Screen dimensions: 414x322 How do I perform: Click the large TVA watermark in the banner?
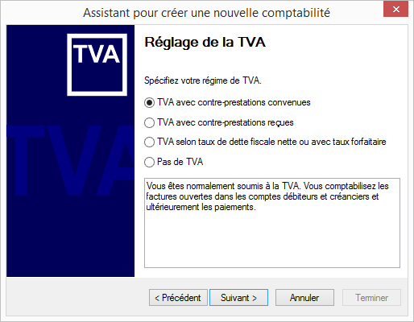pyautogui.click(x=70, y=160)
